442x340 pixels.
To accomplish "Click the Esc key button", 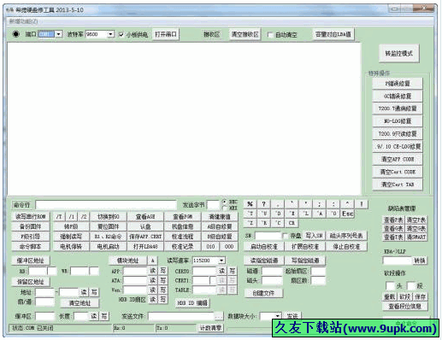I will pyautogui.click(x=347, y=214).
